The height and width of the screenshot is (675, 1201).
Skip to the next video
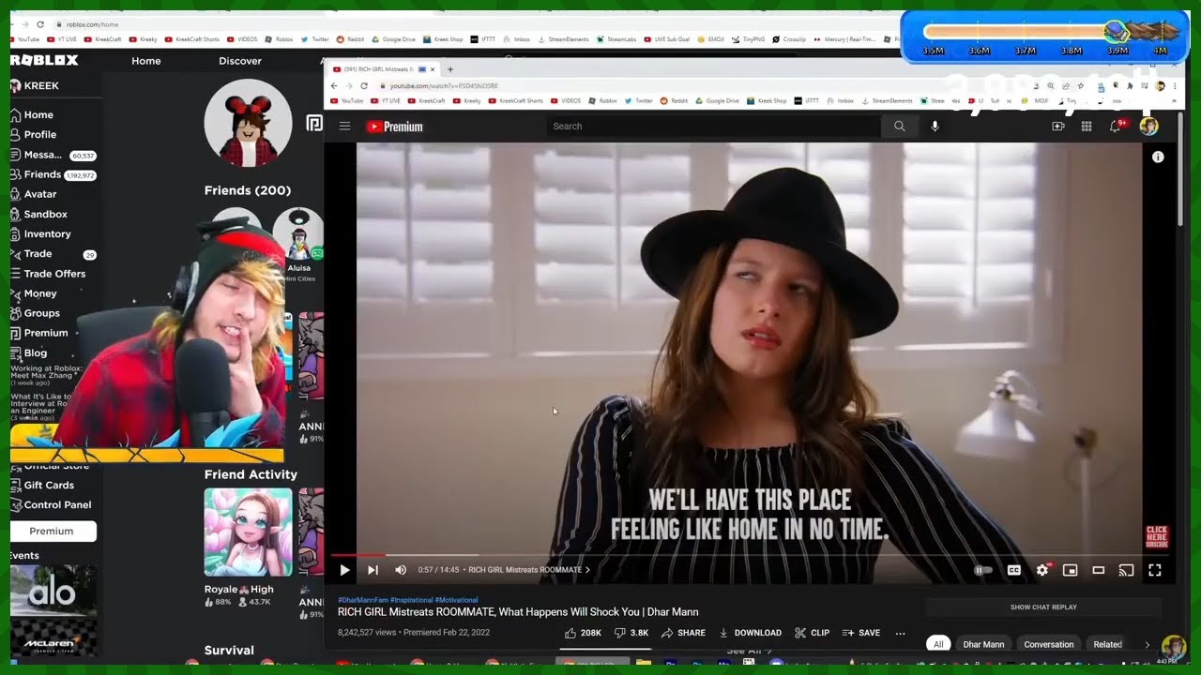[x=372, y=570]
